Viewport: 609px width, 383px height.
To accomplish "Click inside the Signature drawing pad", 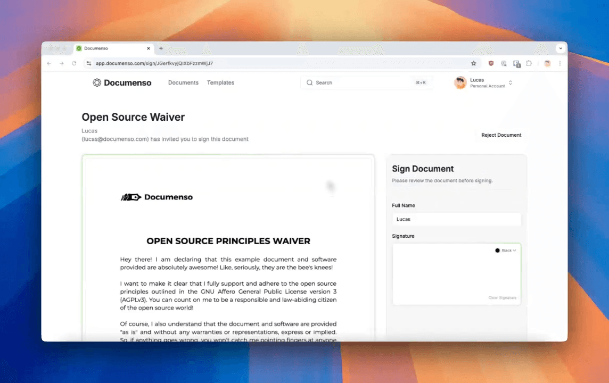I will pos(456,274).
